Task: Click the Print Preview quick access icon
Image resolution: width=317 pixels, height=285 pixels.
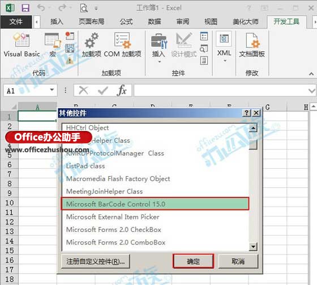Action: coord(84,8)
